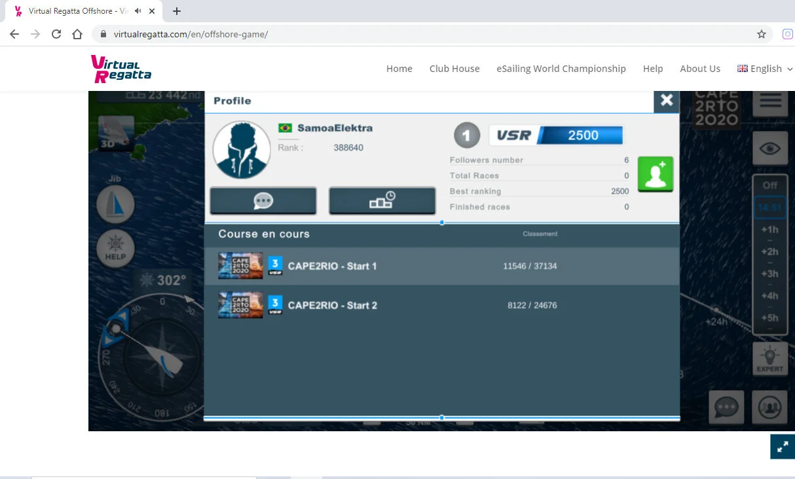Toggle the eye visibility button
This screenshot has width=795, height=479.
pos(769,148)
